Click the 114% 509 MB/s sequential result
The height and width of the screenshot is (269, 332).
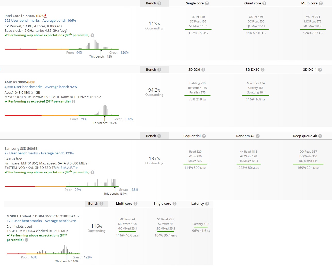(x=195, y=168)
